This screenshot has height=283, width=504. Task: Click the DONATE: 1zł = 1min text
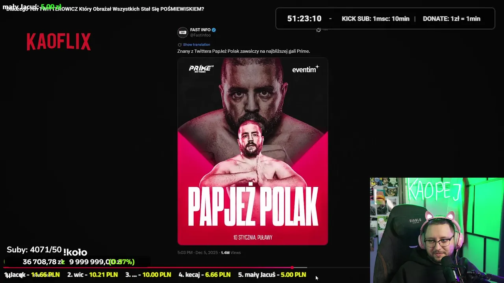point(452,19)
